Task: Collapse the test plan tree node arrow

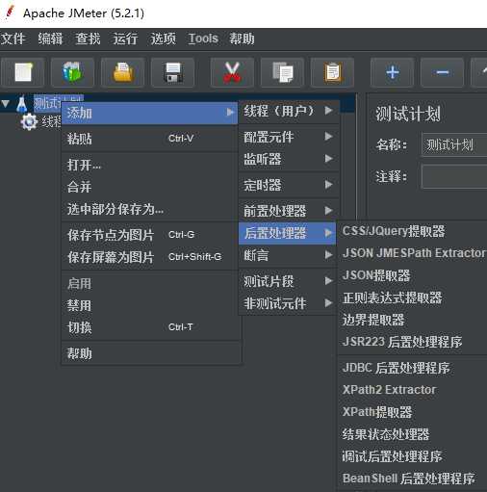Action: 6,104
